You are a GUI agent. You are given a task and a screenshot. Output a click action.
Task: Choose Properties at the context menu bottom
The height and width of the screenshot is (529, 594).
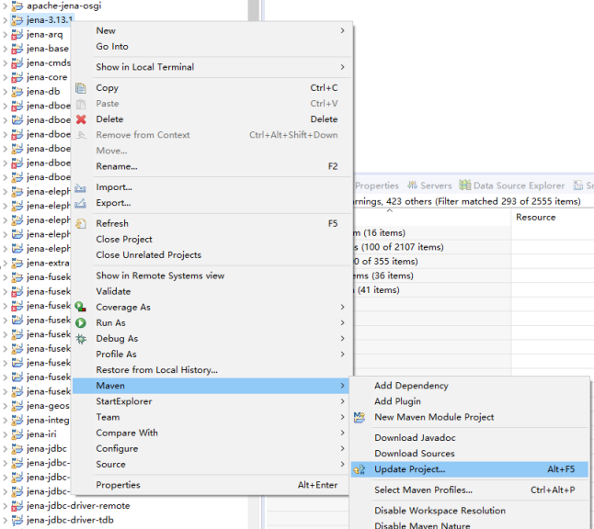coord(211,485)
